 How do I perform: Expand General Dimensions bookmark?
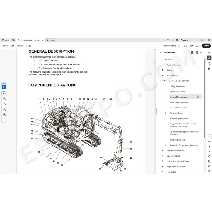pyautogui.click(x=166, y=108)
